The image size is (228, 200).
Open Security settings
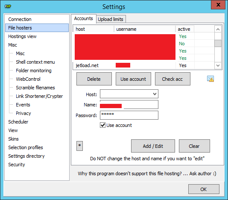pyautogui.click(x=17, y=165)
